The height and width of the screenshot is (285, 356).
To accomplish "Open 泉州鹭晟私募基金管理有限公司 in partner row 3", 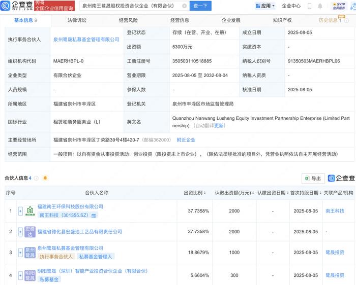I will click(70, 248).
